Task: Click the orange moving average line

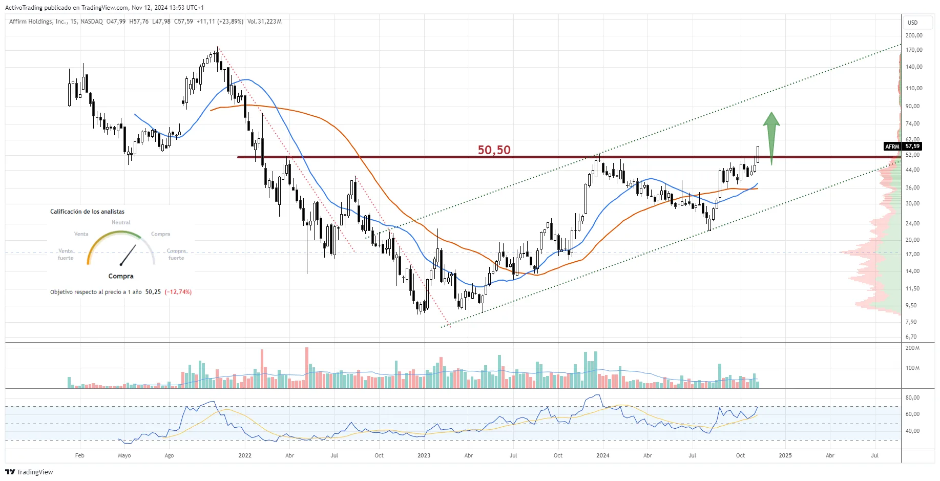Action: tap(359, 154)
